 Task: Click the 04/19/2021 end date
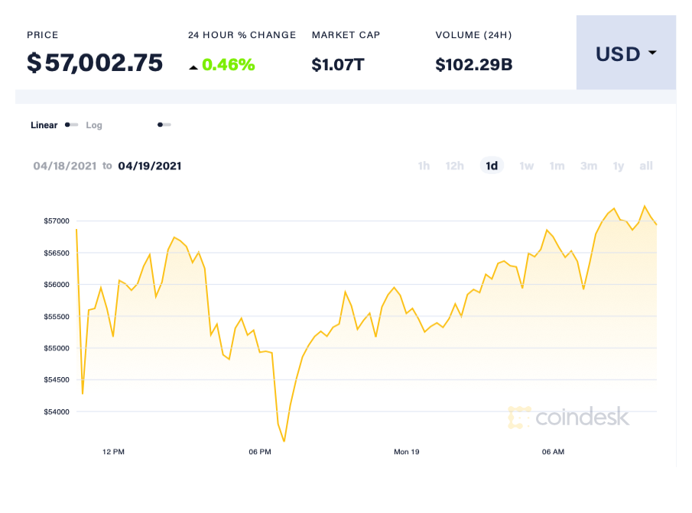[150, 166]
